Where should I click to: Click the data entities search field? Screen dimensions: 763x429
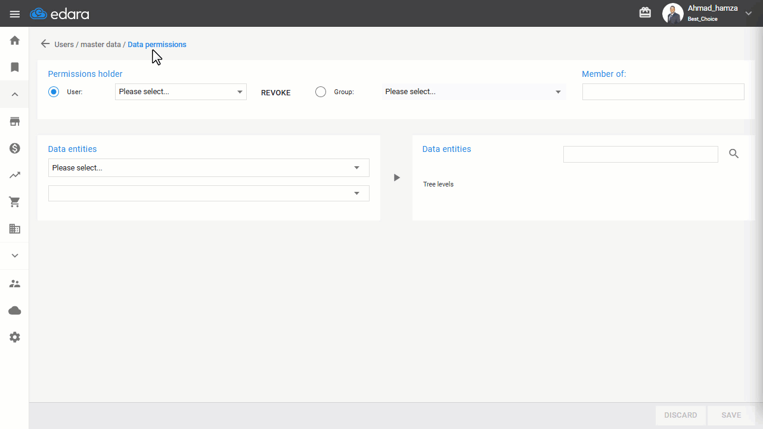(x=641, y=154)
